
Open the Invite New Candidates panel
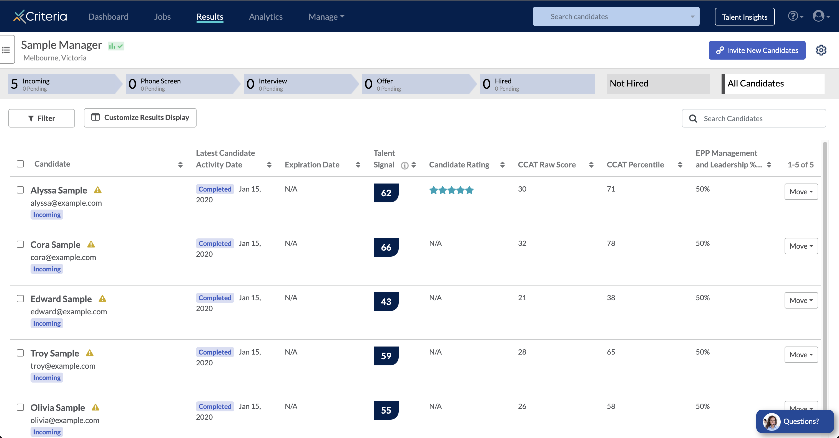coord(757,50)
